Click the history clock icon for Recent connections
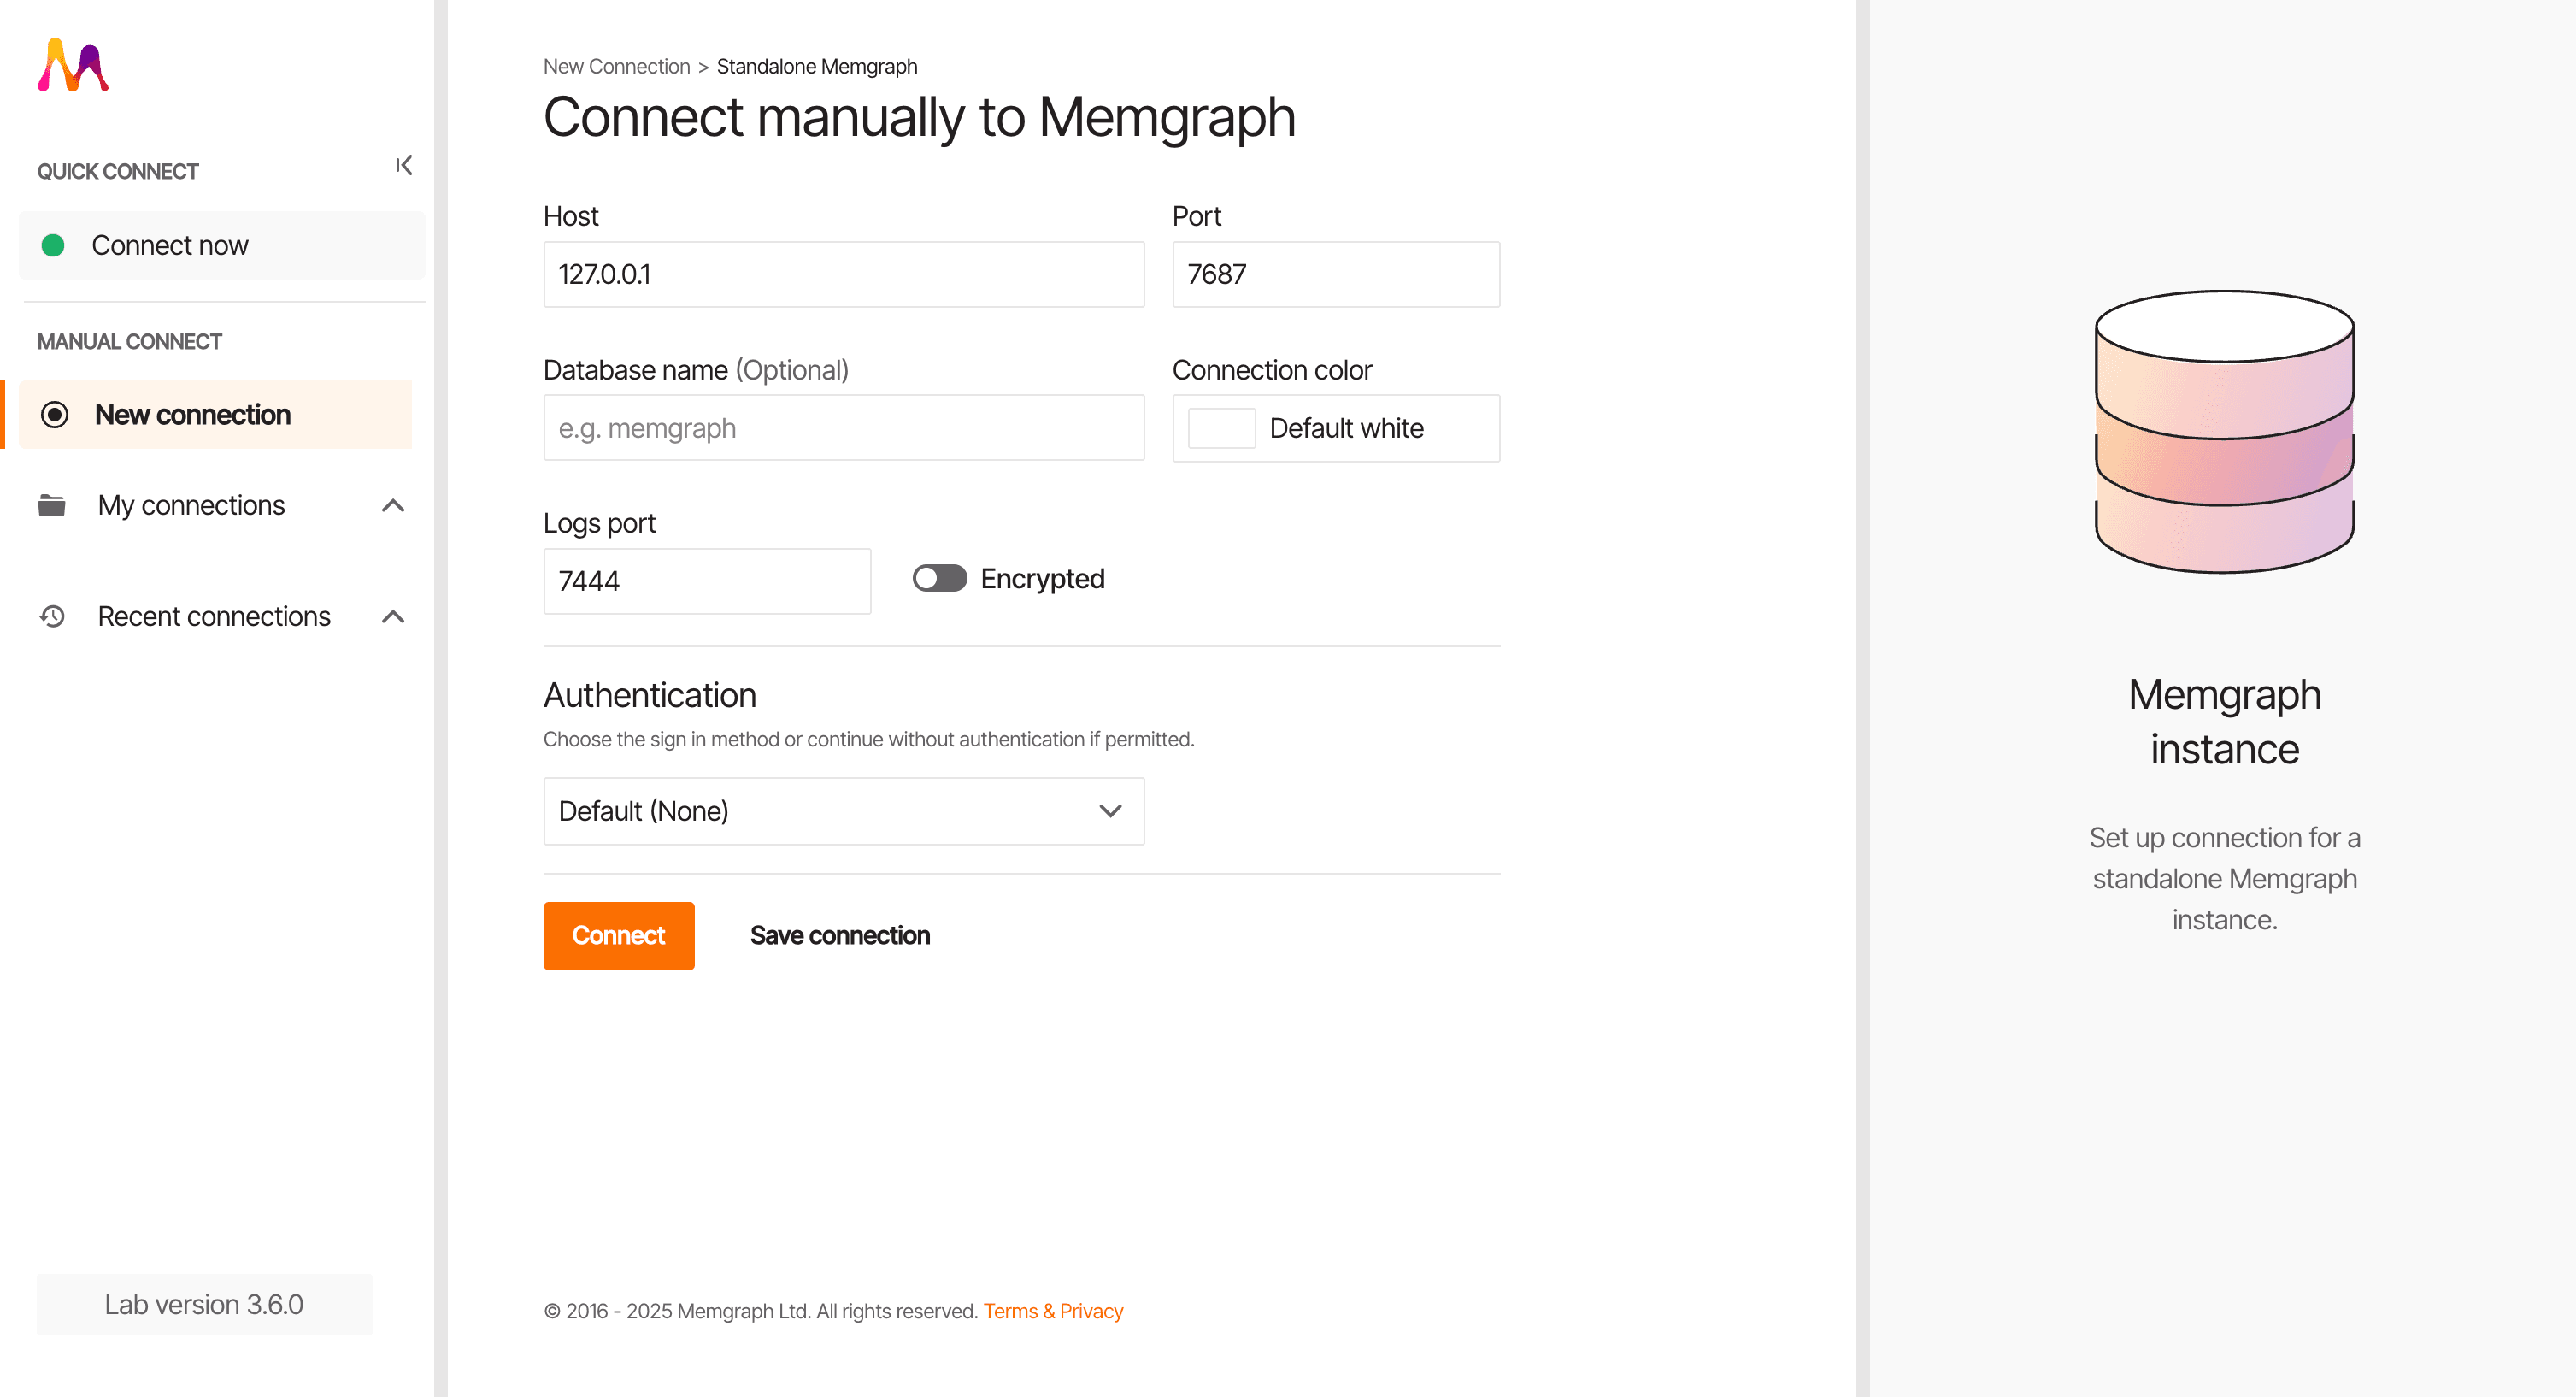Viewport: 2576px width, 1397px height. pyautogui.click(x=52, y=616)
